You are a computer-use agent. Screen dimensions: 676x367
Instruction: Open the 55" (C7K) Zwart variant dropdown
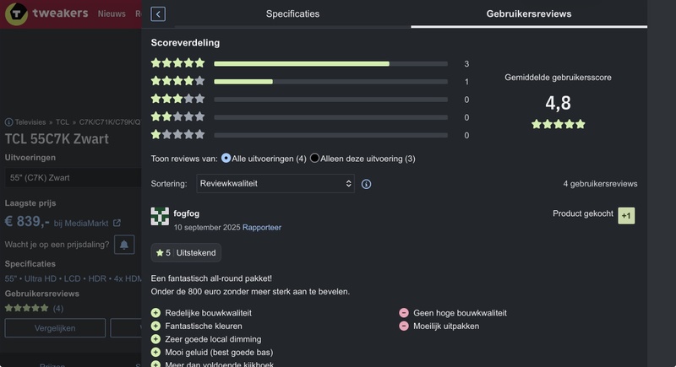click(72, 177)
